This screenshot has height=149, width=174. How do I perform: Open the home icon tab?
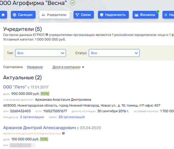coord(3,15)
